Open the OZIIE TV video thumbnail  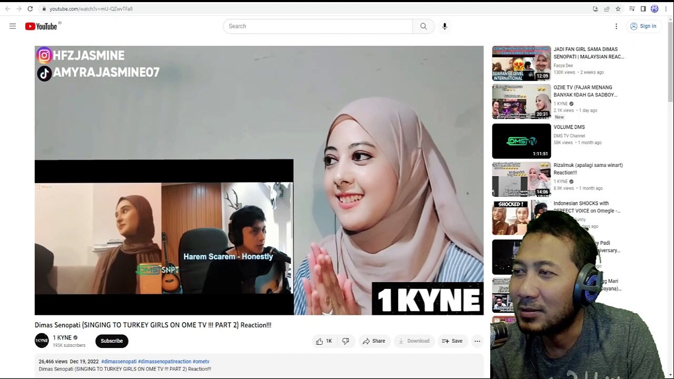[521, 102]
